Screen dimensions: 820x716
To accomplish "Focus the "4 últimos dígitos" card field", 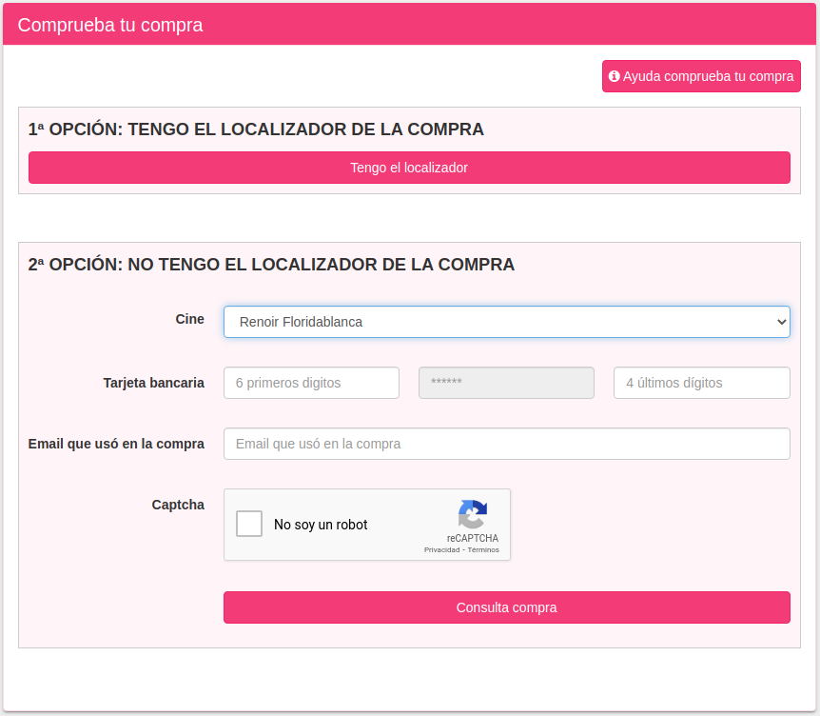I will pos(701,383).
